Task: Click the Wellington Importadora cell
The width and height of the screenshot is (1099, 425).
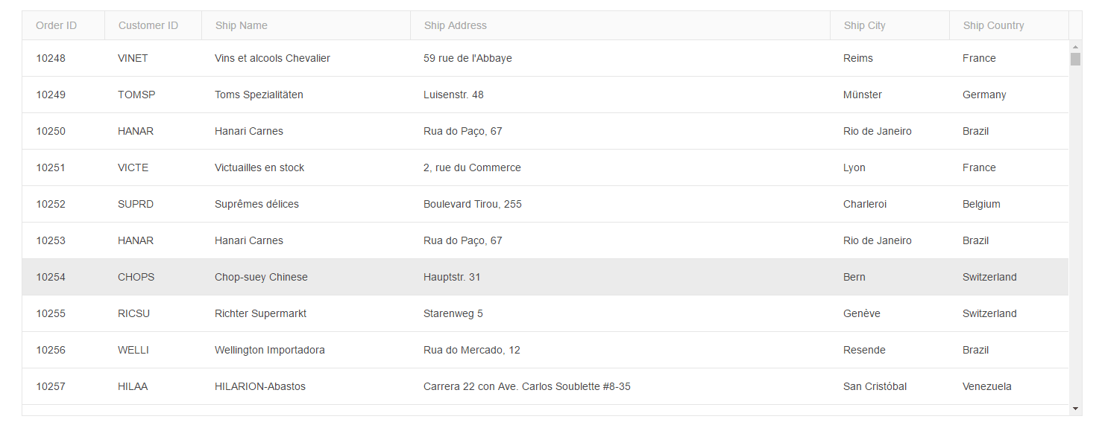Action: point(306,350)
